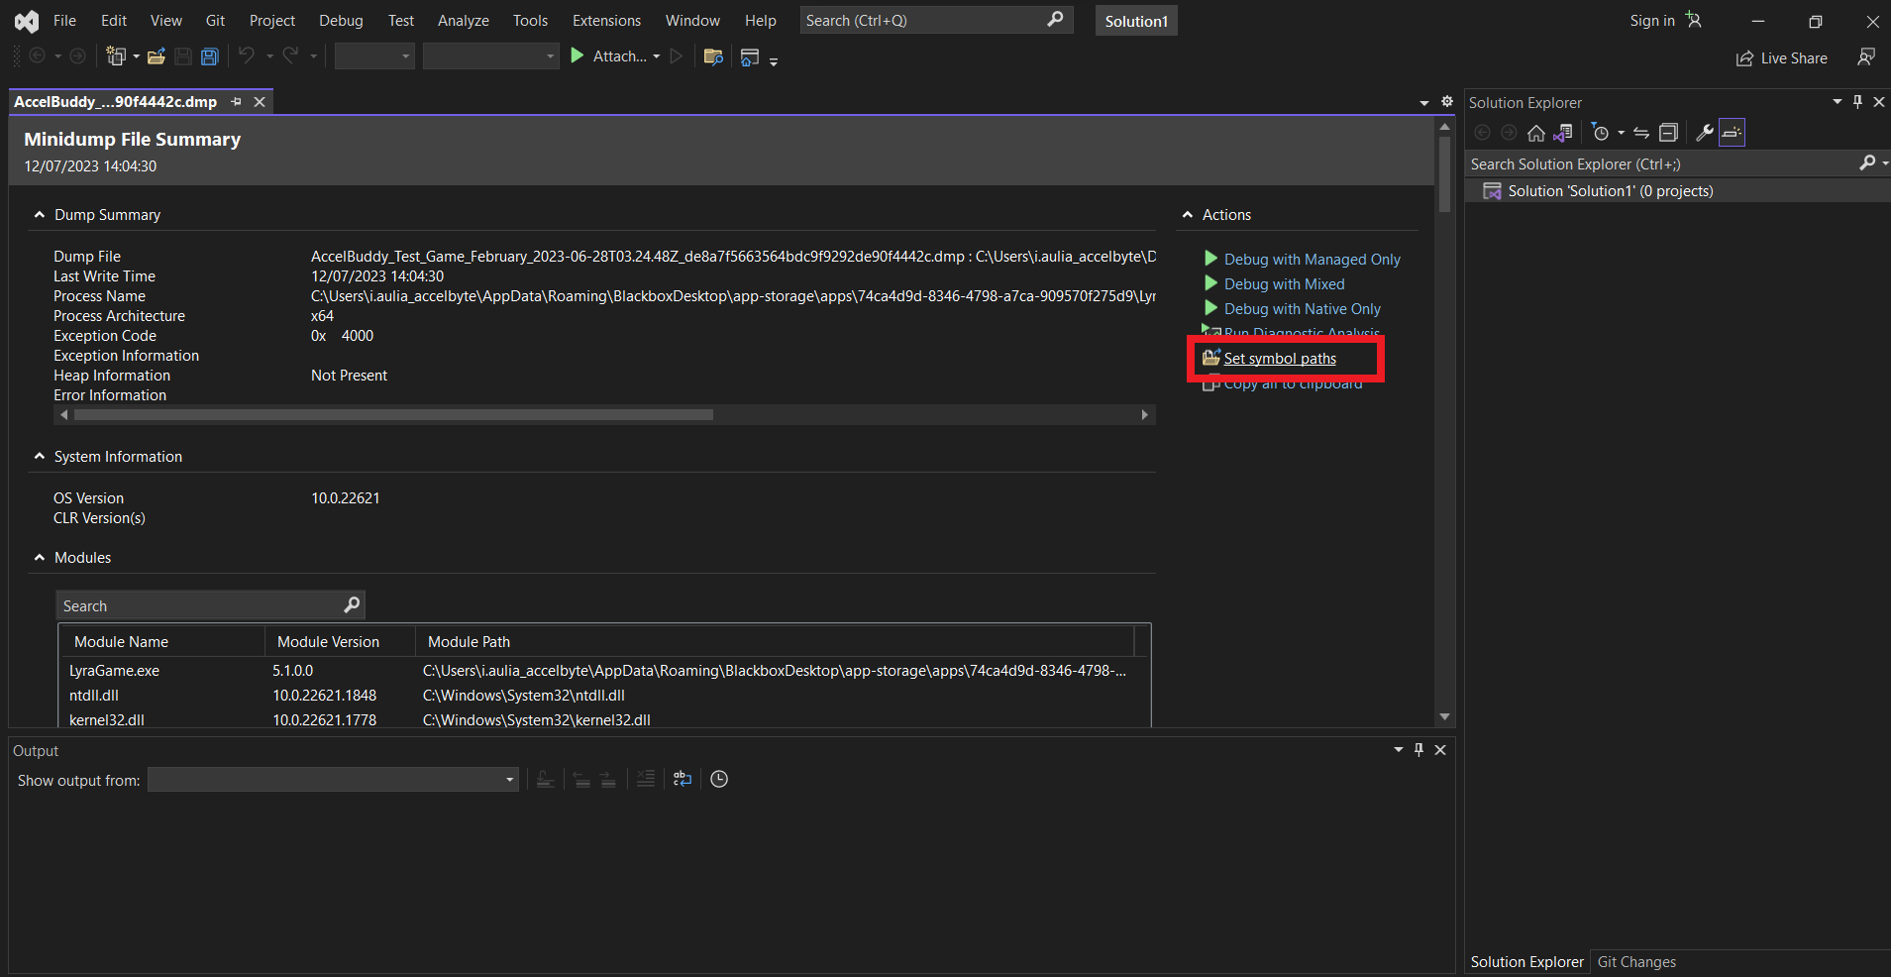1891x977 pixels.
Task: Click the Solution Explorer Home icon
Action: click(x=1536, y=133)
